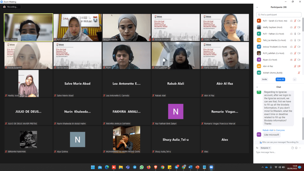Toggle microphone for PuTI - Fathan in list
304x171 pixels.
(x=295, y=34)
